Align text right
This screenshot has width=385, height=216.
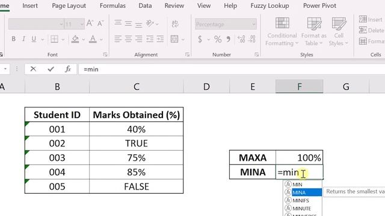click(139, 38)
